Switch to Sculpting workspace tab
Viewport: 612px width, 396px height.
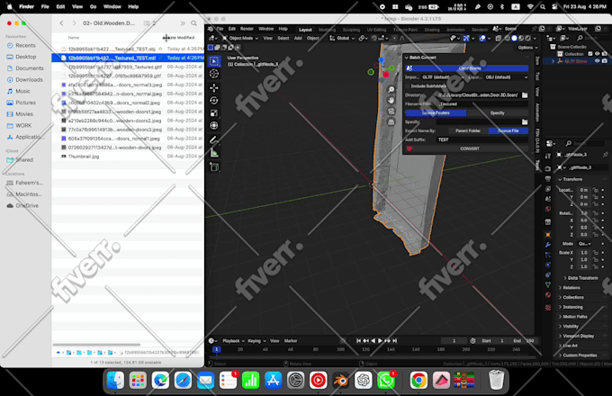(351, 30)
